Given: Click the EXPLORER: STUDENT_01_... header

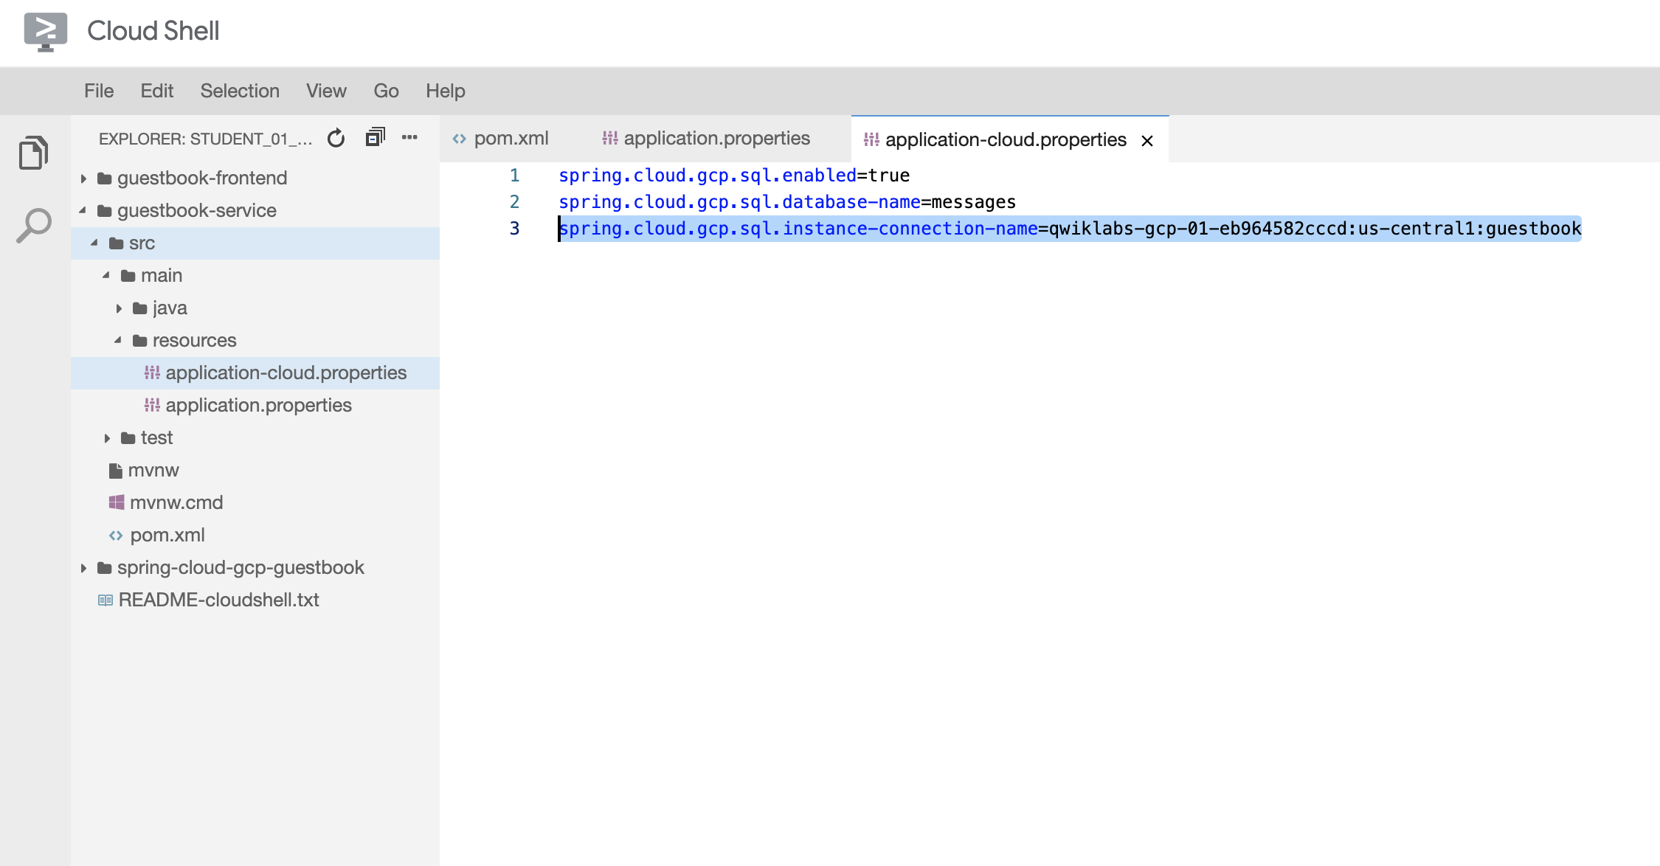Looking at the screenshot, I should pos(206,139).
